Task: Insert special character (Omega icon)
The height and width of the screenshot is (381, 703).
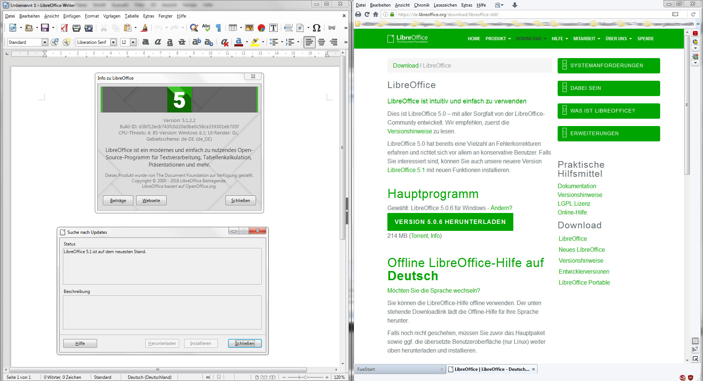Action: [x=317, y=28]
